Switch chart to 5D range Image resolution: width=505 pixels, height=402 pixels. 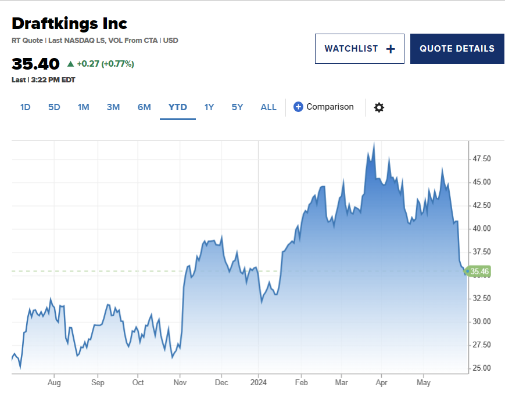click(x=54, y=107)
